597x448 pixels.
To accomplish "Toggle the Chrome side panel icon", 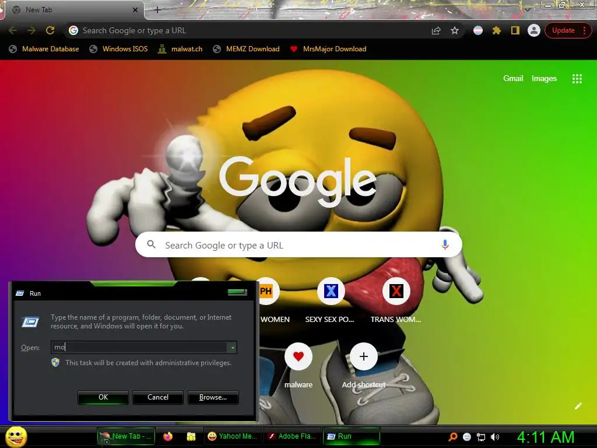I will tap(515, 30).
